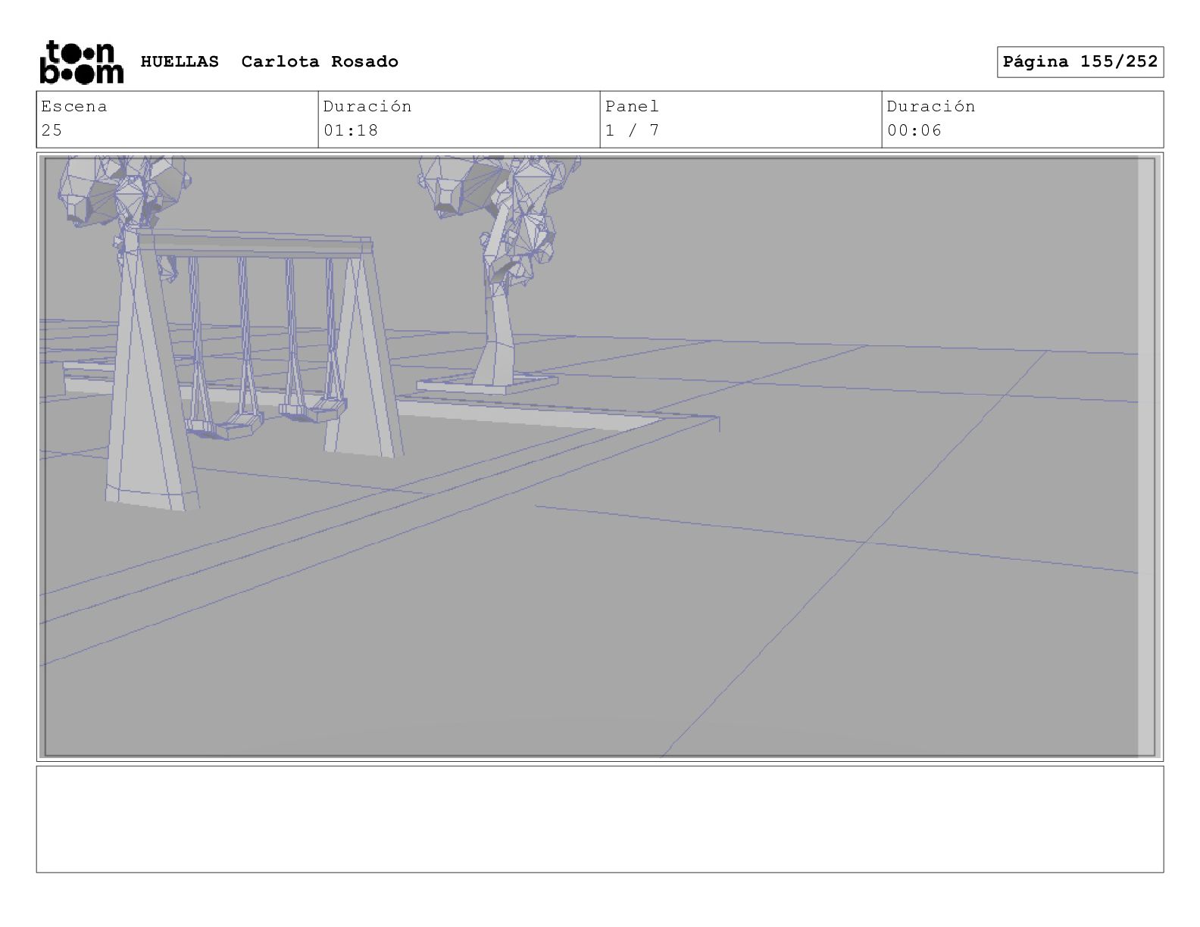1200x927 pixels.
Task: Click the Página 155/252 page indicator
Action: pyautogui.click(x=1080, y=62)
